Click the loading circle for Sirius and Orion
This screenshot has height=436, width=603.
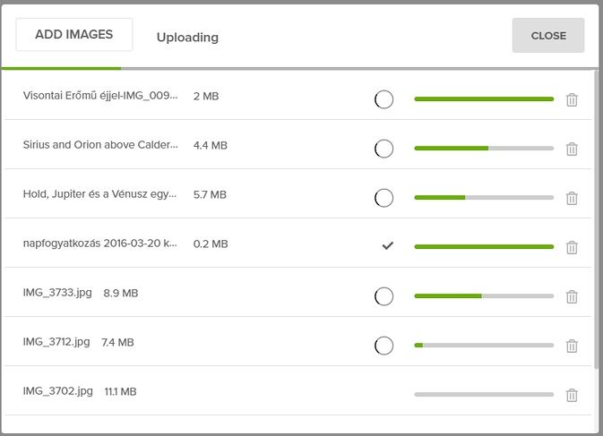[x=383, y=149]
